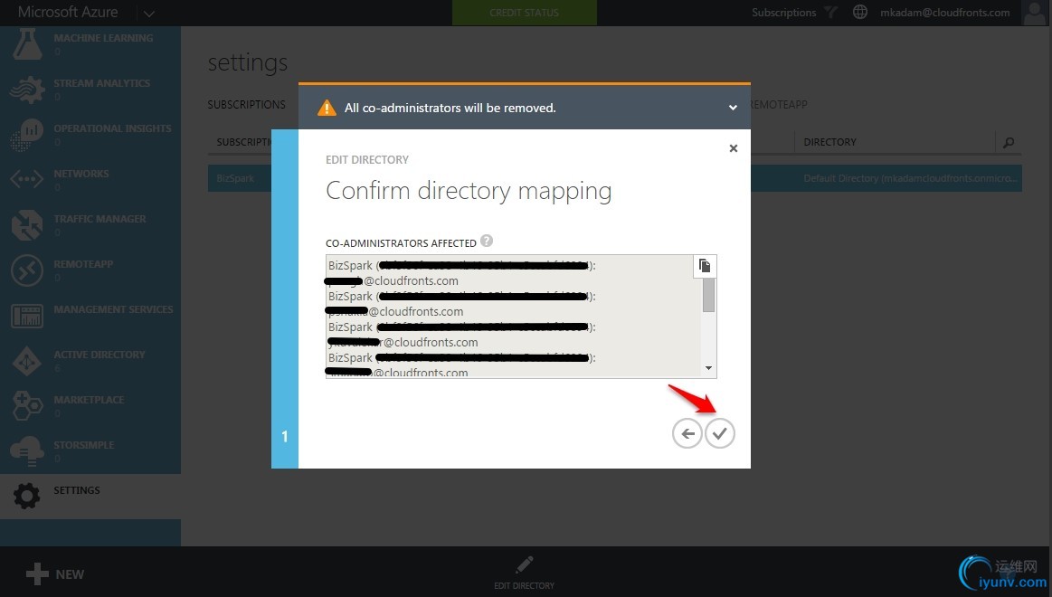Open help for Co-Administrators Affected

[487, 241]
